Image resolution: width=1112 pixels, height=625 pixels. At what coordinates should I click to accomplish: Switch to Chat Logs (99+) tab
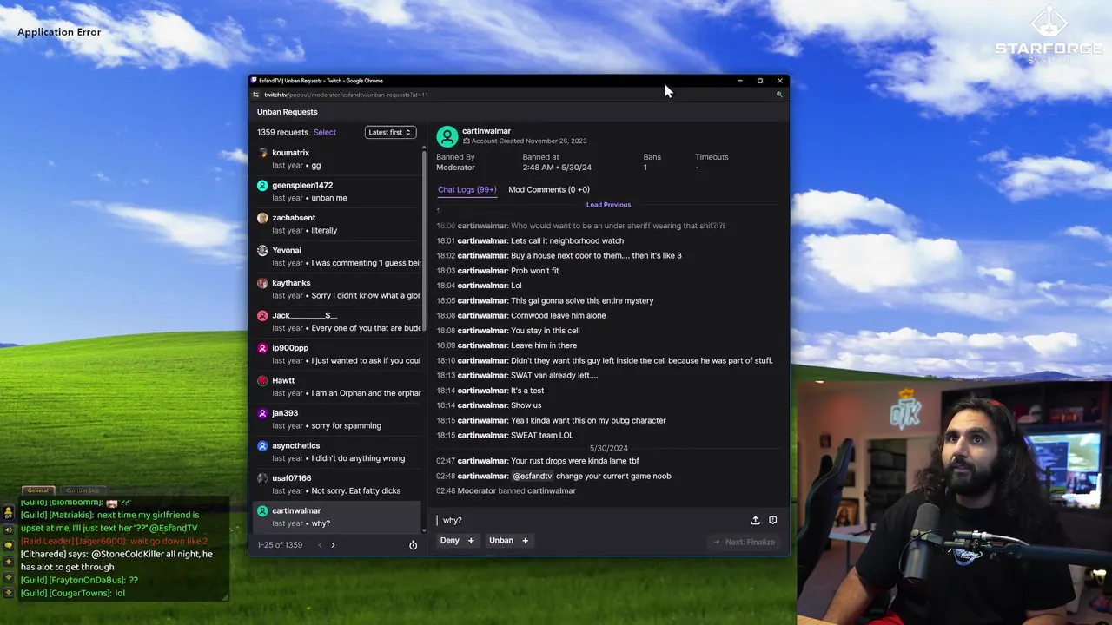coord(467,189)
